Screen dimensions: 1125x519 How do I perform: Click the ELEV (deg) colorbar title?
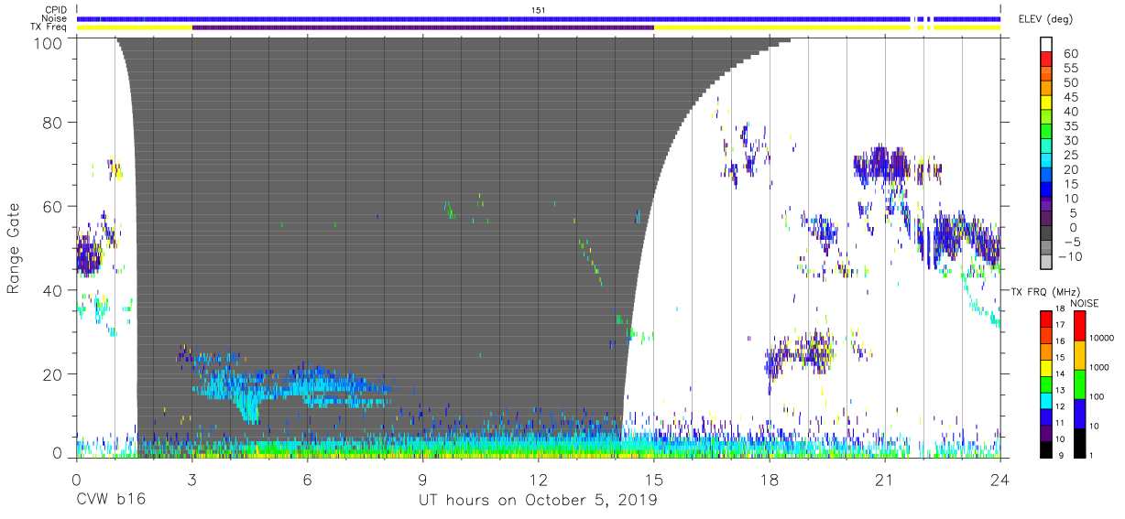[1045, 19]
